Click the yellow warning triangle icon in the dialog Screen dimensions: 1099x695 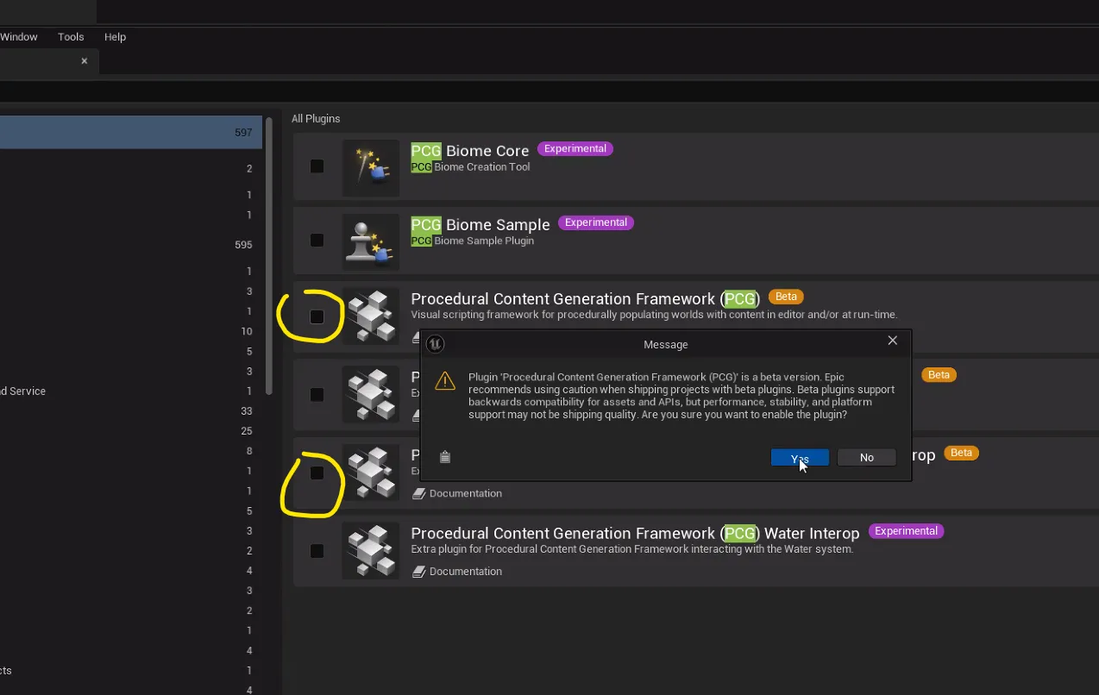point(445,381)
